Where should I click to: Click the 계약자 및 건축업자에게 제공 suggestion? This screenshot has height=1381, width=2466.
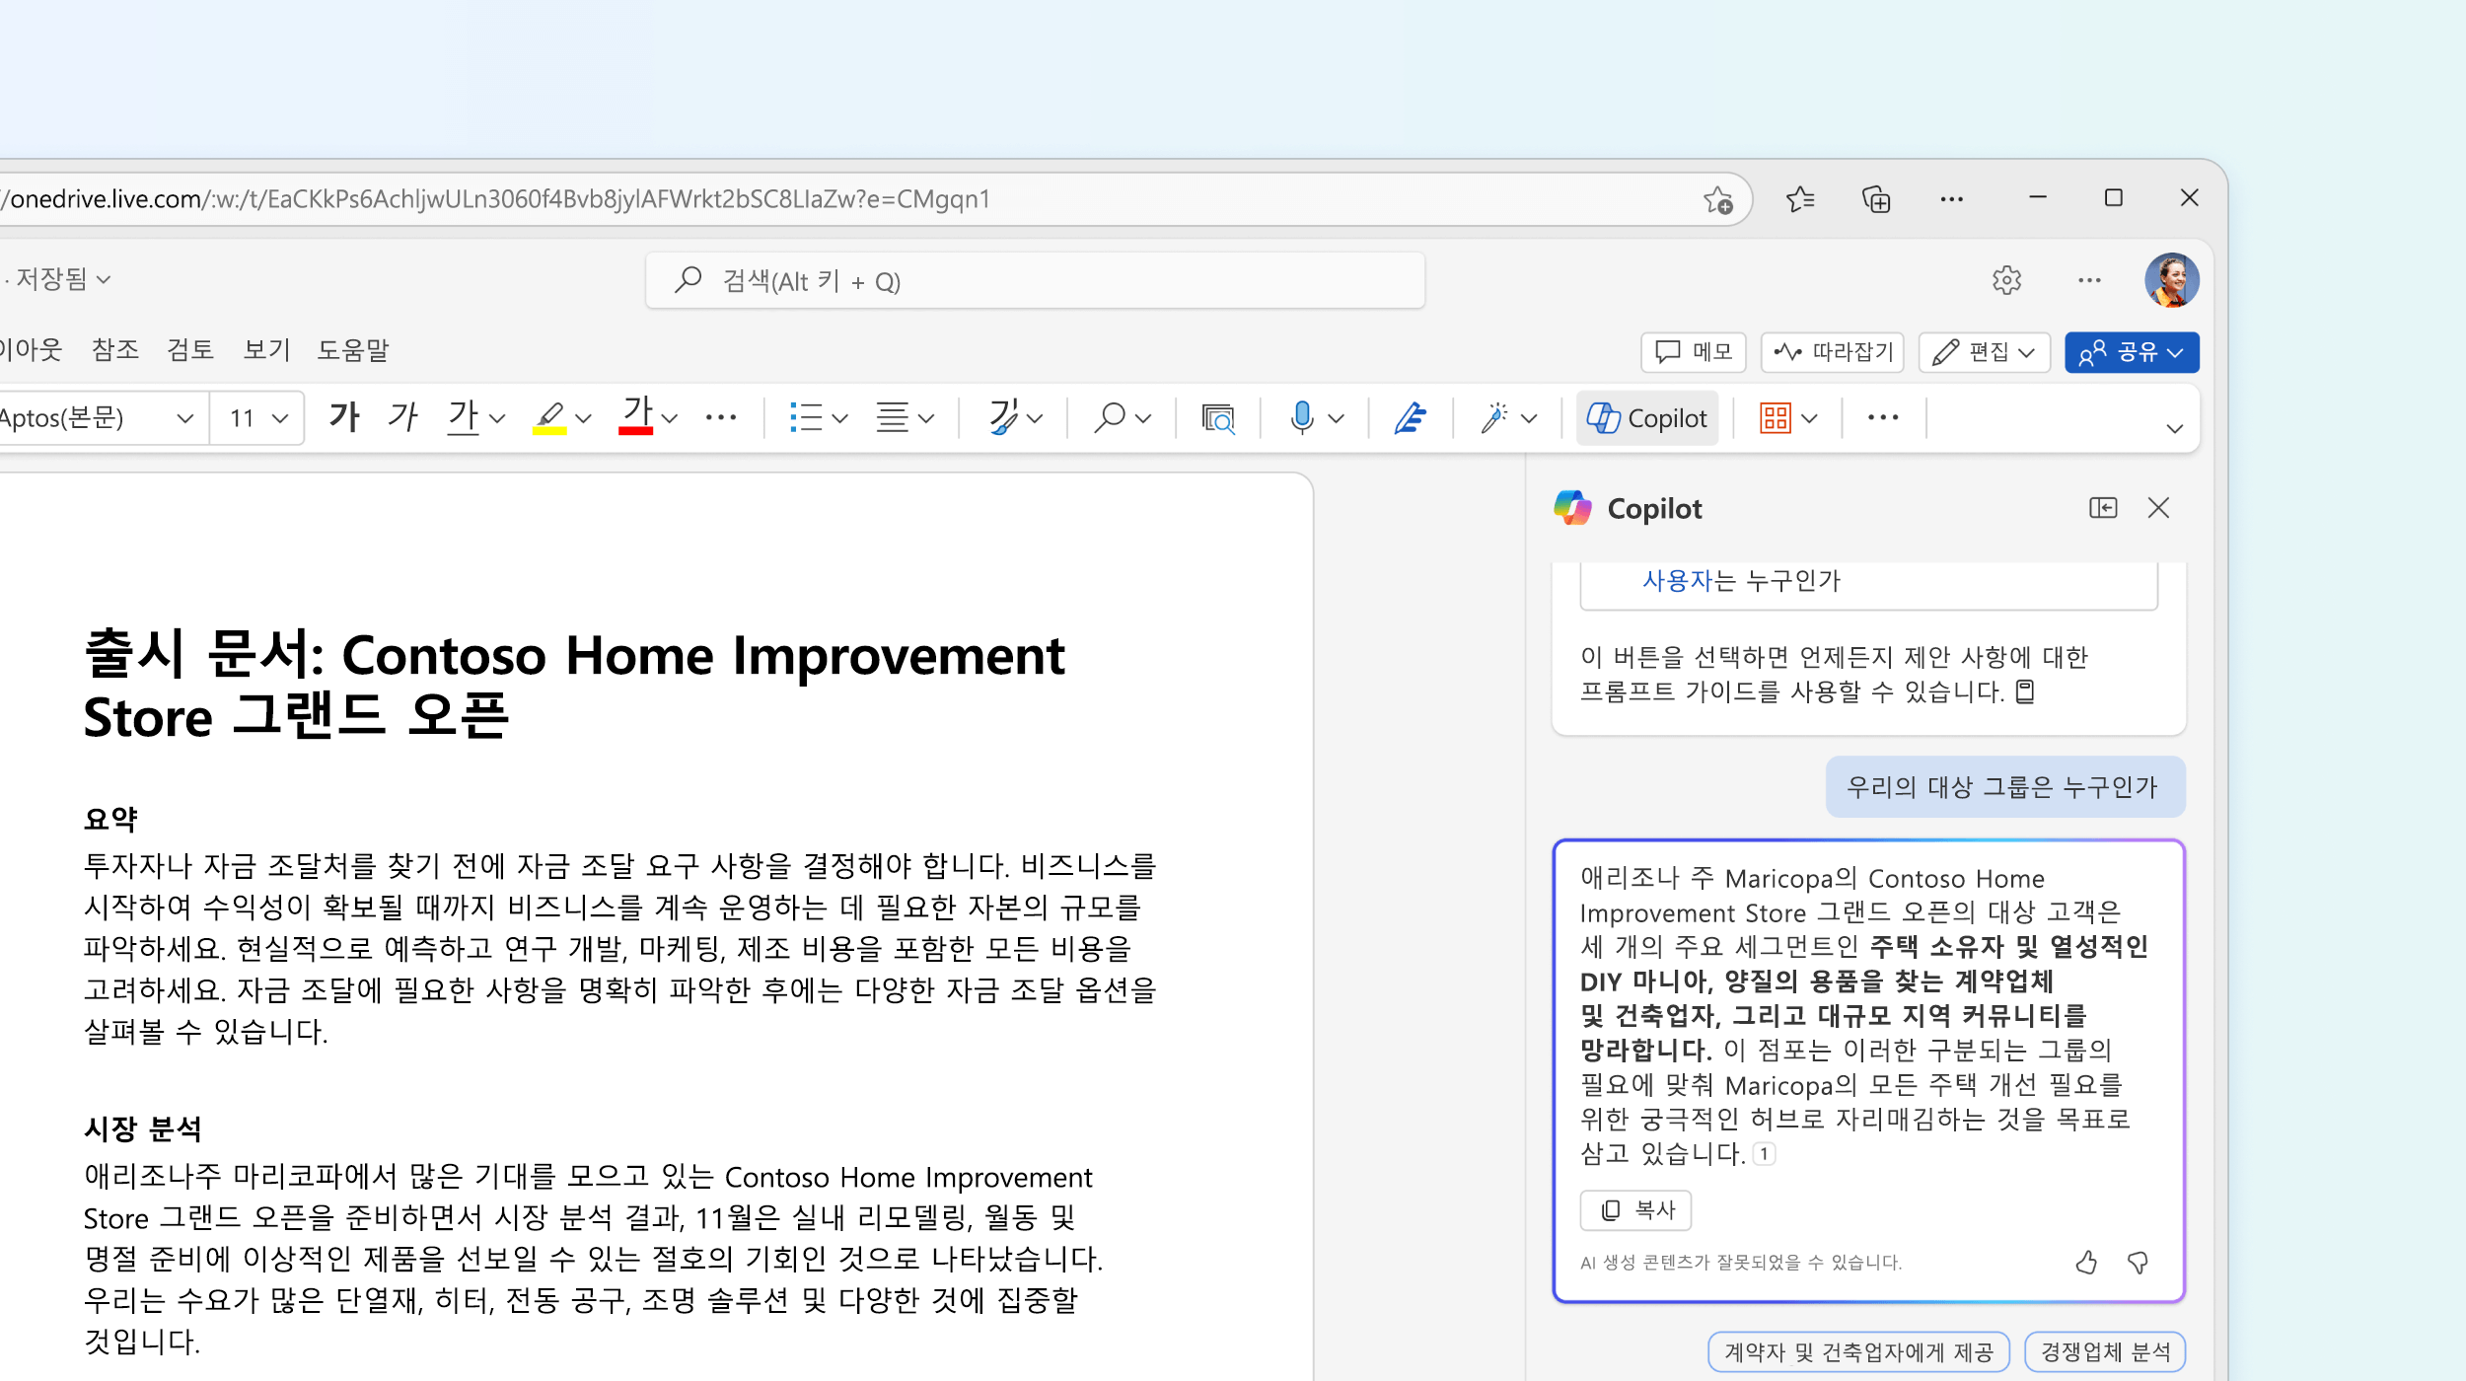click(1858, 1351)
